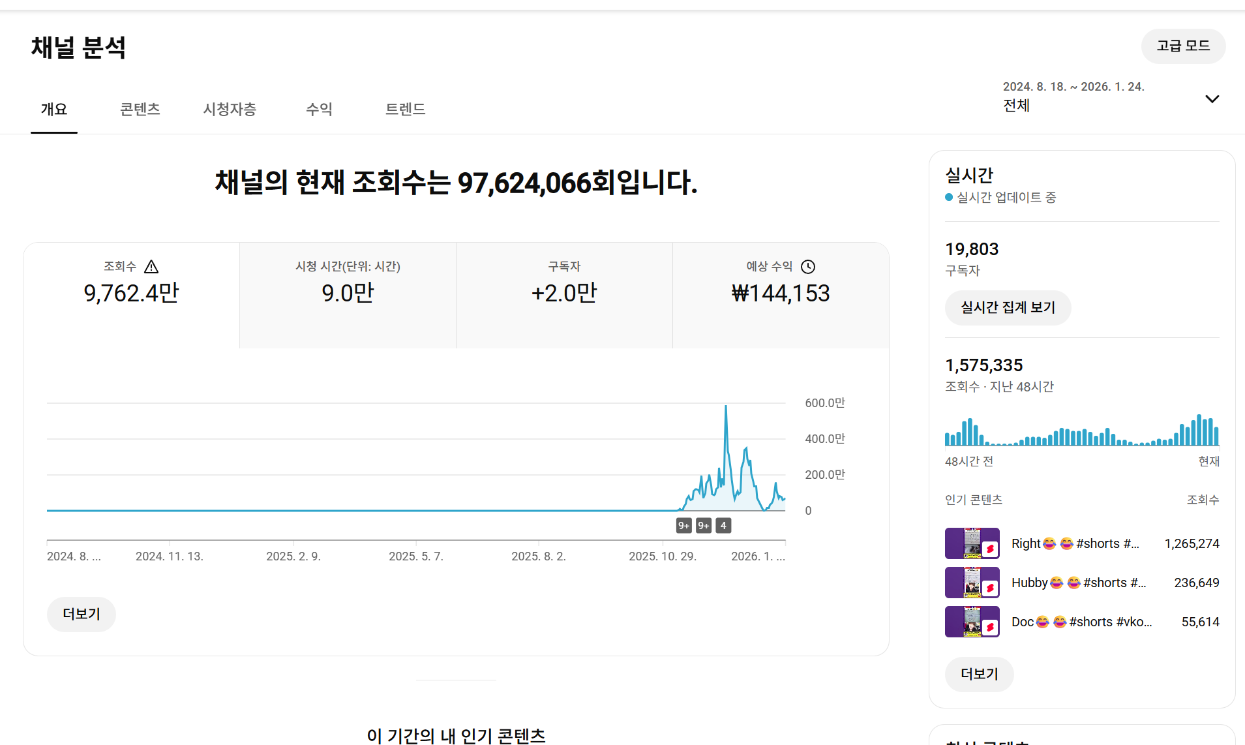Expand the 2024. 8. 18. ~ 2026. 1. 24. period selector
The width and height of the screenshot is (1245, 745).
[x=1073, y=97]
